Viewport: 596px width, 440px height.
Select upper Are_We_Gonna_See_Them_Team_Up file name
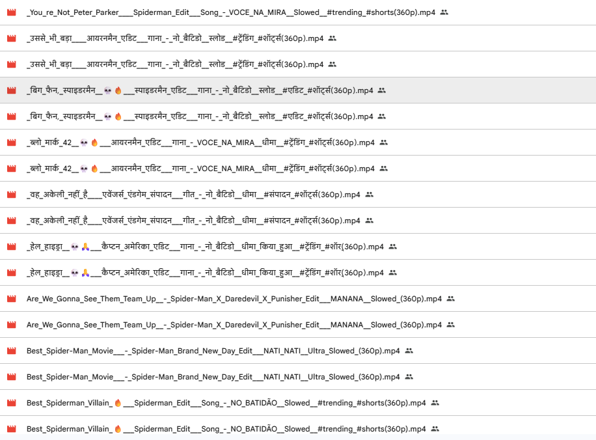point(234,299)
